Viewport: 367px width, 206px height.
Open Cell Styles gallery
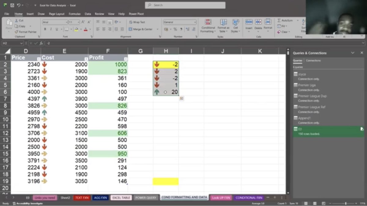point(235,26)
